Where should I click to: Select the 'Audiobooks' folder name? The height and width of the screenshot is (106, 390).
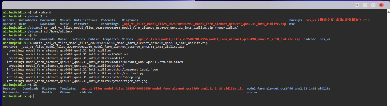(28, 20)
